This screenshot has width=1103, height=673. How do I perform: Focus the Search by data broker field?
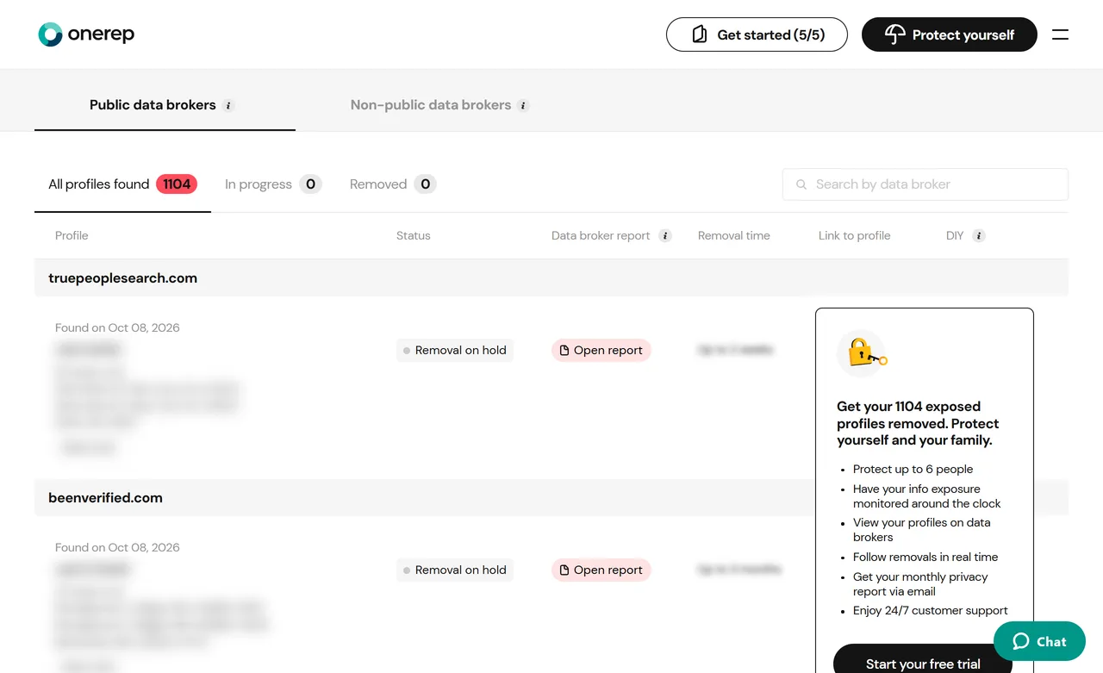pyautogui.click(x=925, y=184)
